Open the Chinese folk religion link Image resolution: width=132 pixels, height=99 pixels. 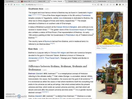pos(58,53)
